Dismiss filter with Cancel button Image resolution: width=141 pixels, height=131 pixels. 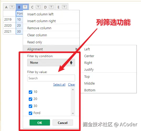click(63, 123)
